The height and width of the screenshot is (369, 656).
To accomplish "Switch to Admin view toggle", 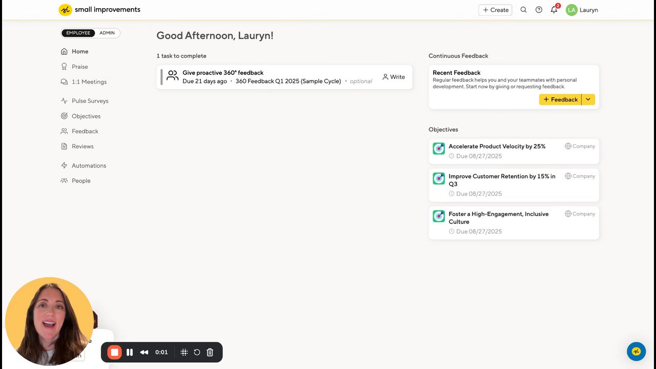I will (x=107, y=33).
